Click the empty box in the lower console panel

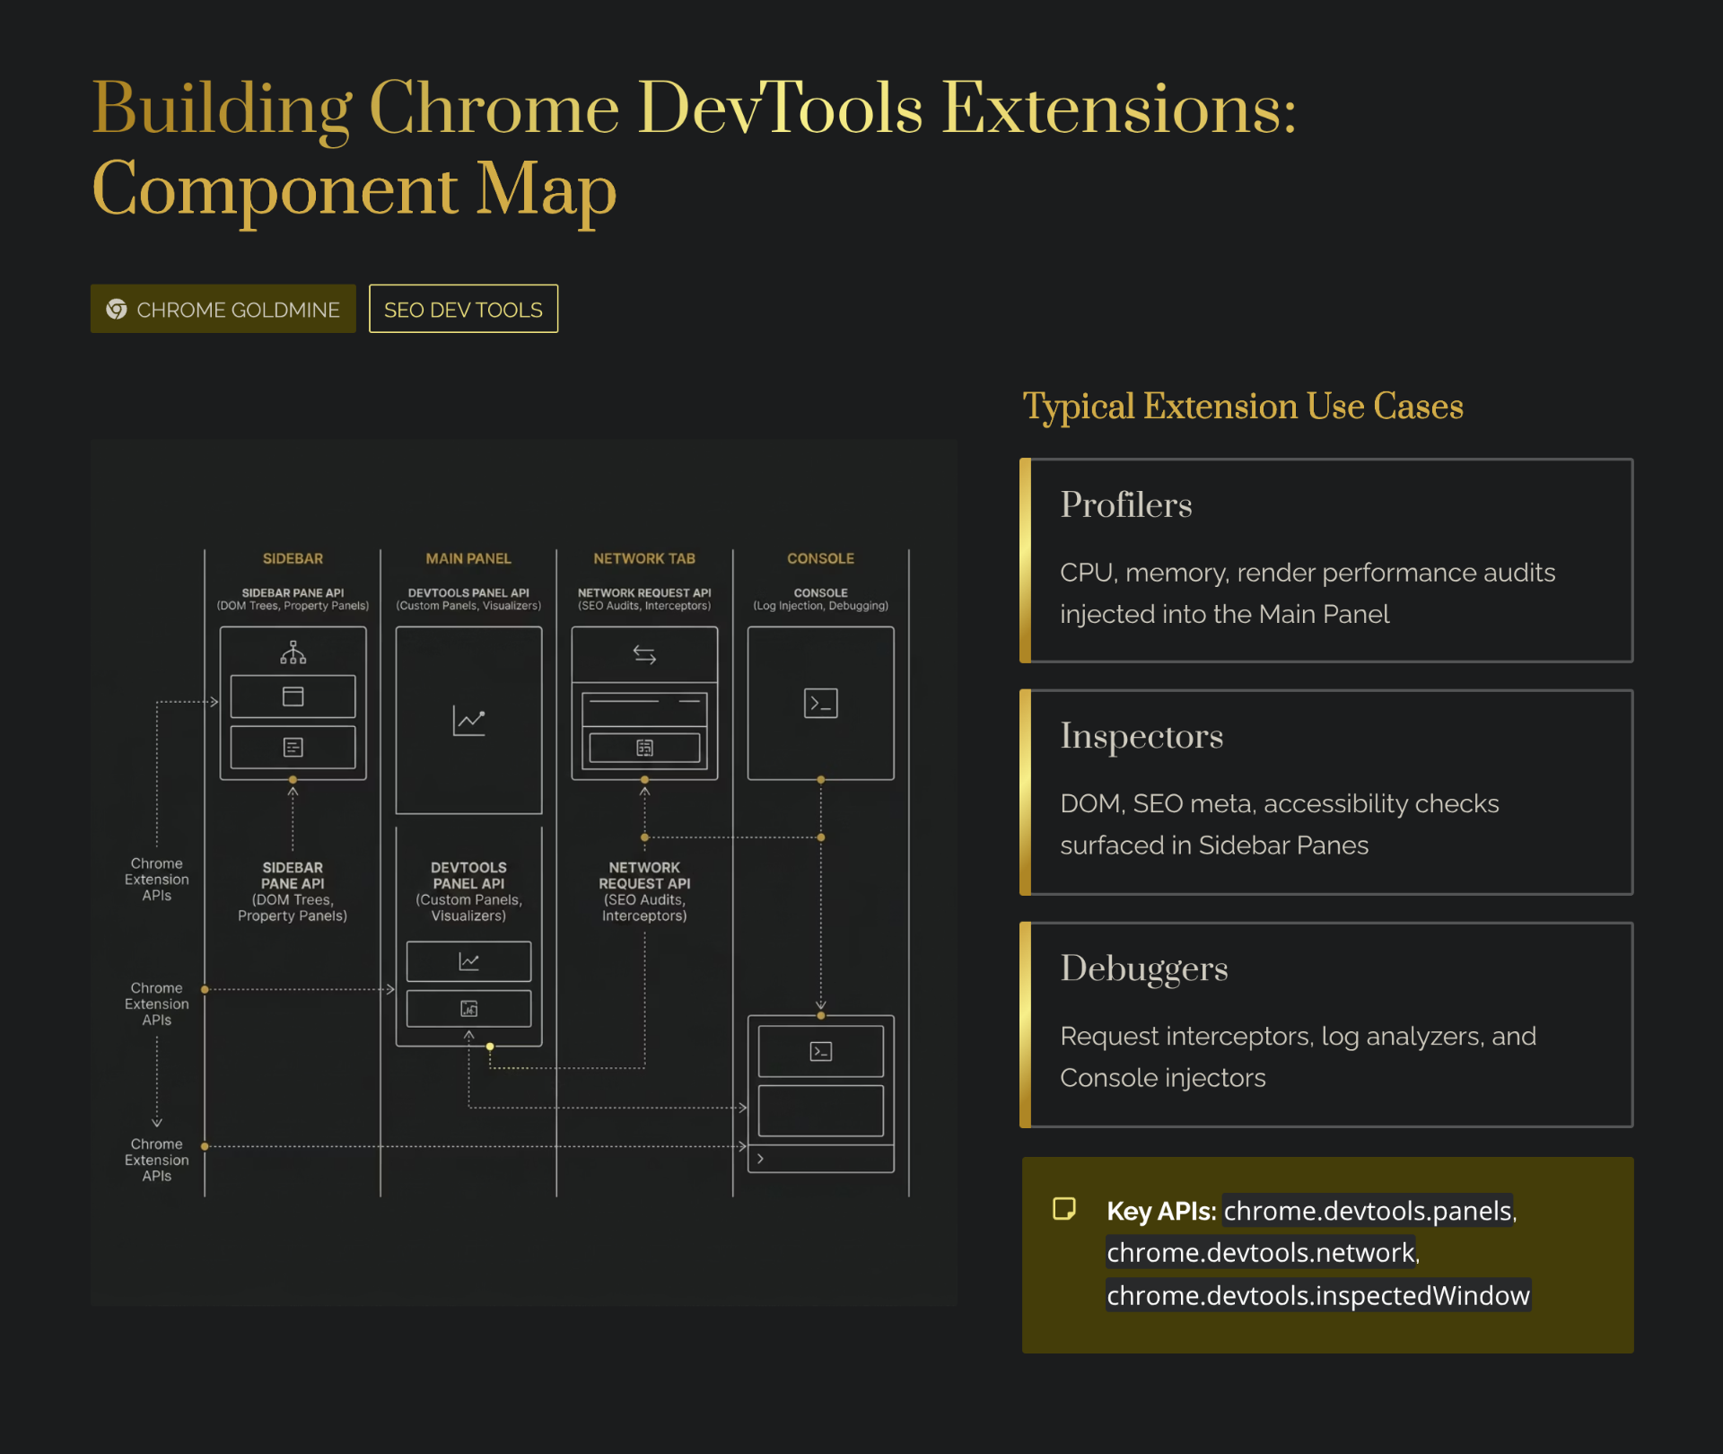tap(820, 1110)
